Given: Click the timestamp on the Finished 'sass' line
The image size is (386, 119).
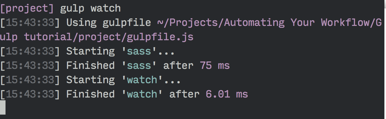Looking at the screenshot, I should point(30,66).
